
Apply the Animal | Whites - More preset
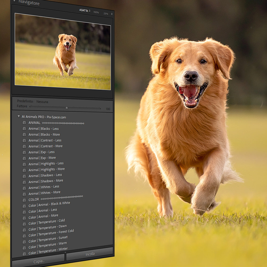click(44, 193)
